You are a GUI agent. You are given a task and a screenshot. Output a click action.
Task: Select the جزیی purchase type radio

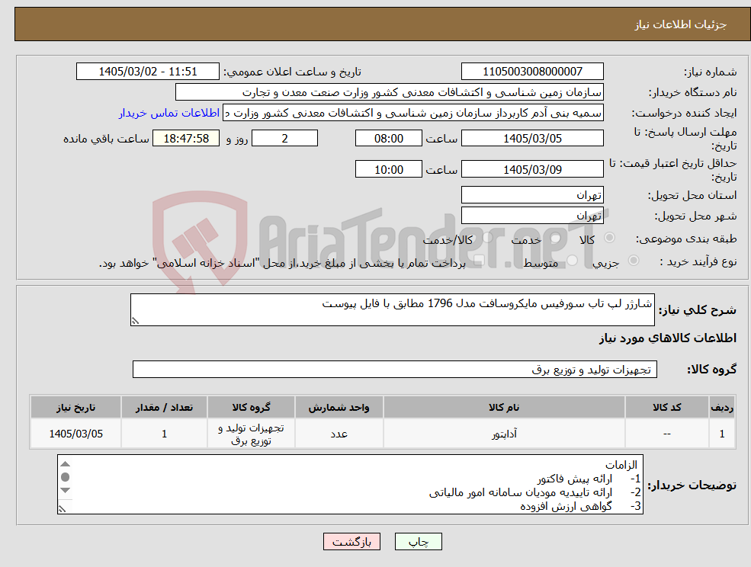click(633, 261)
